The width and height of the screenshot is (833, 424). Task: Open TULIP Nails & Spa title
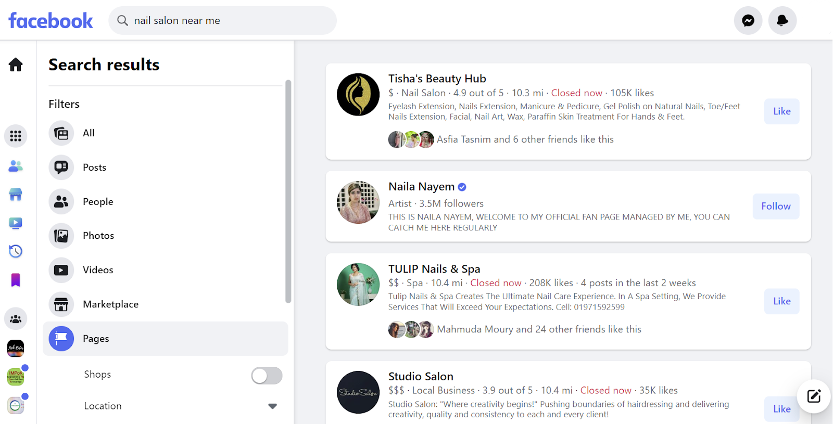434,269
